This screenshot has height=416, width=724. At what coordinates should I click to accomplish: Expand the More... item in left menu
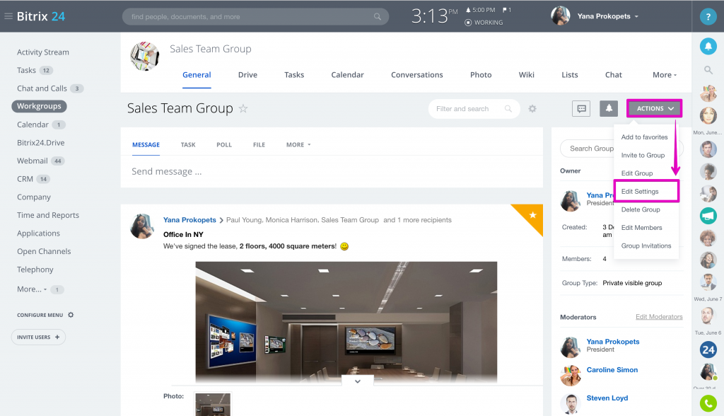(31, 289)
